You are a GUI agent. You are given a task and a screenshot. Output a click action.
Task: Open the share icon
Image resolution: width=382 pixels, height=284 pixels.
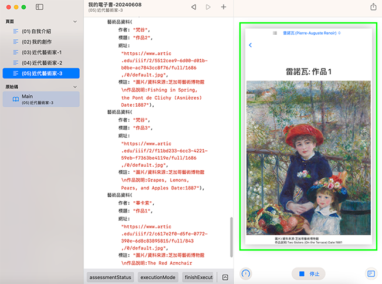373,7
